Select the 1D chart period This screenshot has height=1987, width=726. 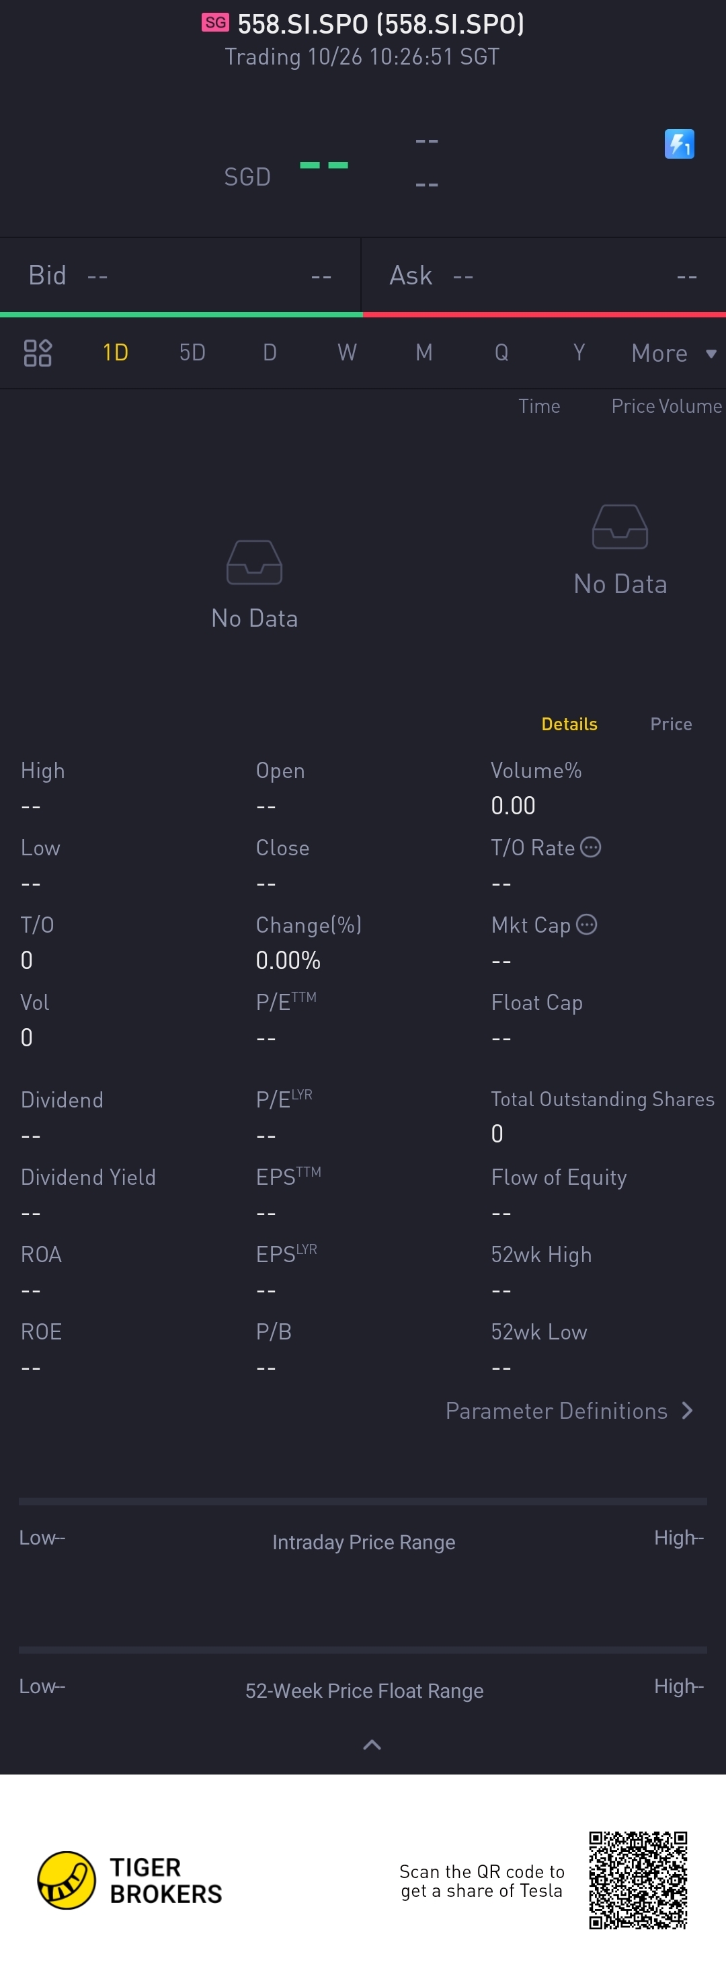[x=115, y=353]
